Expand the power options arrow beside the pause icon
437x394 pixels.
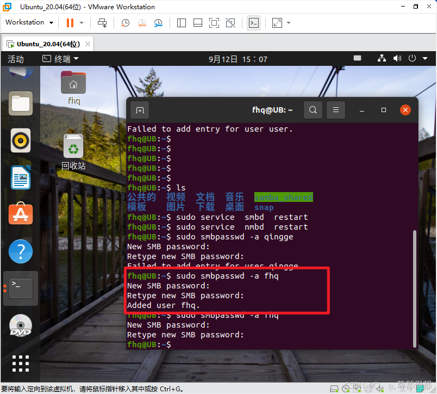82,23
